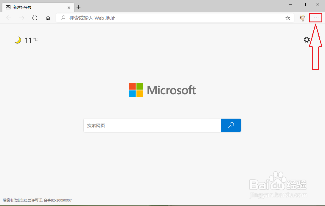Open the home page icon

tap(48, 18)
